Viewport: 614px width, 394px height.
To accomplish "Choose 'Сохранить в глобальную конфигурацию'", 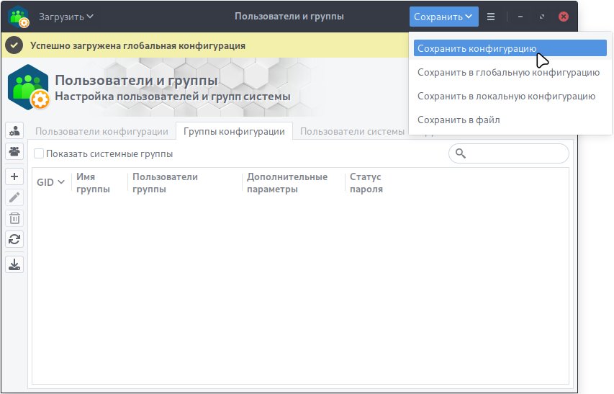I will tap(510, 73).
